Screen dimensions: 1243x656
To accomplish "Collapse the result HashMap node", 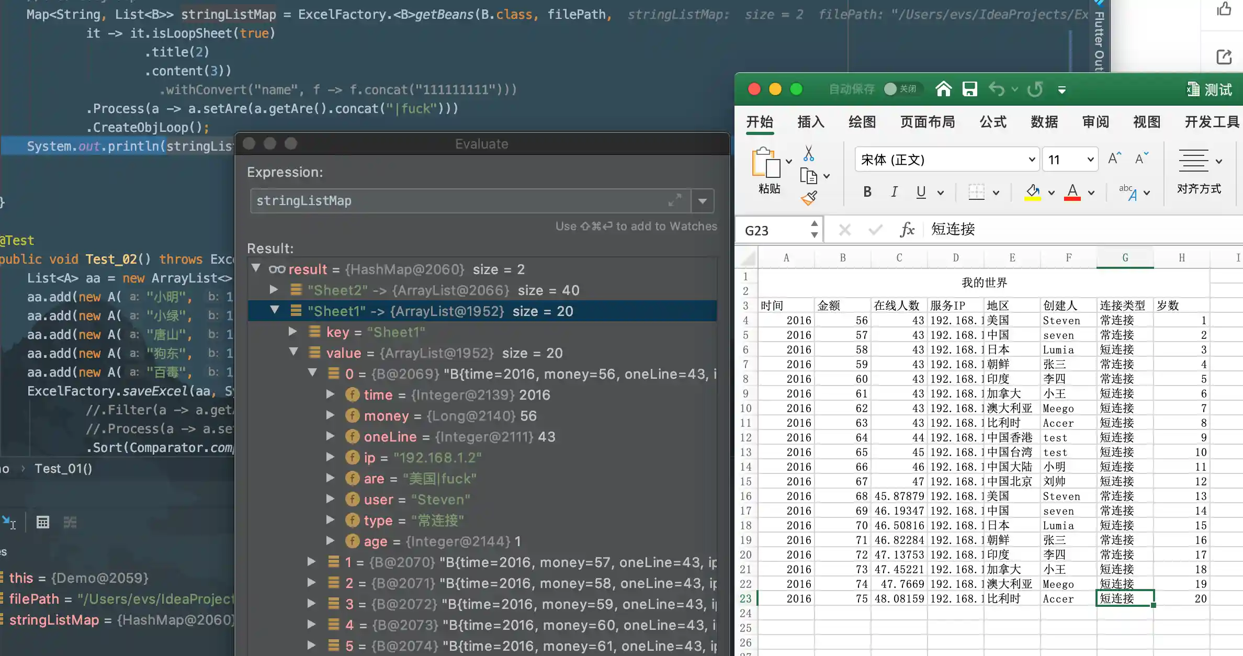I will click(256, 268).
